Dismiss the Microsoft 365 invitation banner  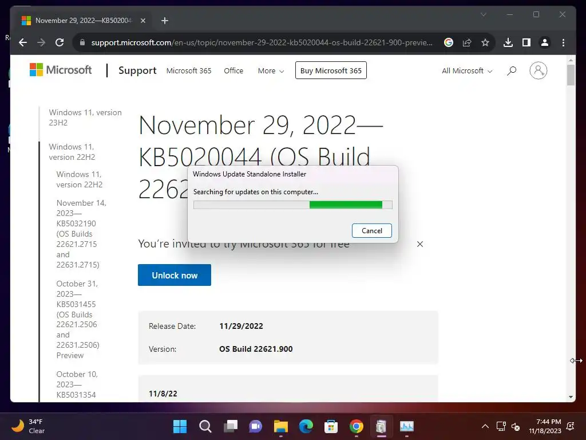click(x=419, y=244)
